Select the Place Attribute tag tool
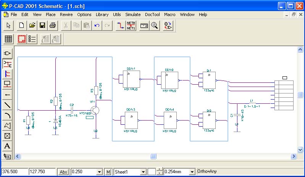 click(7, 156)
